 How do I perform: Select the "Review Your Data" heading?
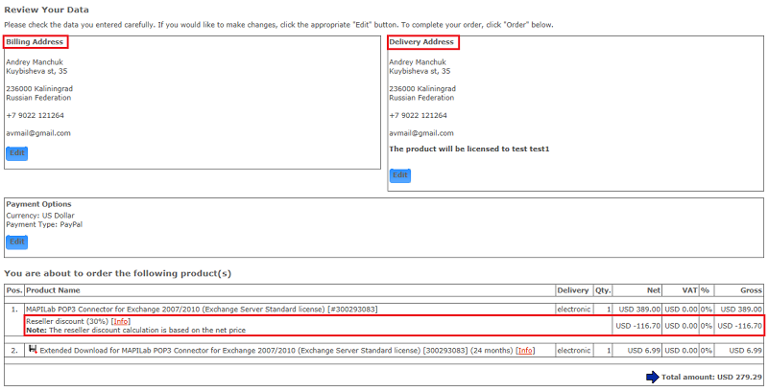click(x=46, y=10)
